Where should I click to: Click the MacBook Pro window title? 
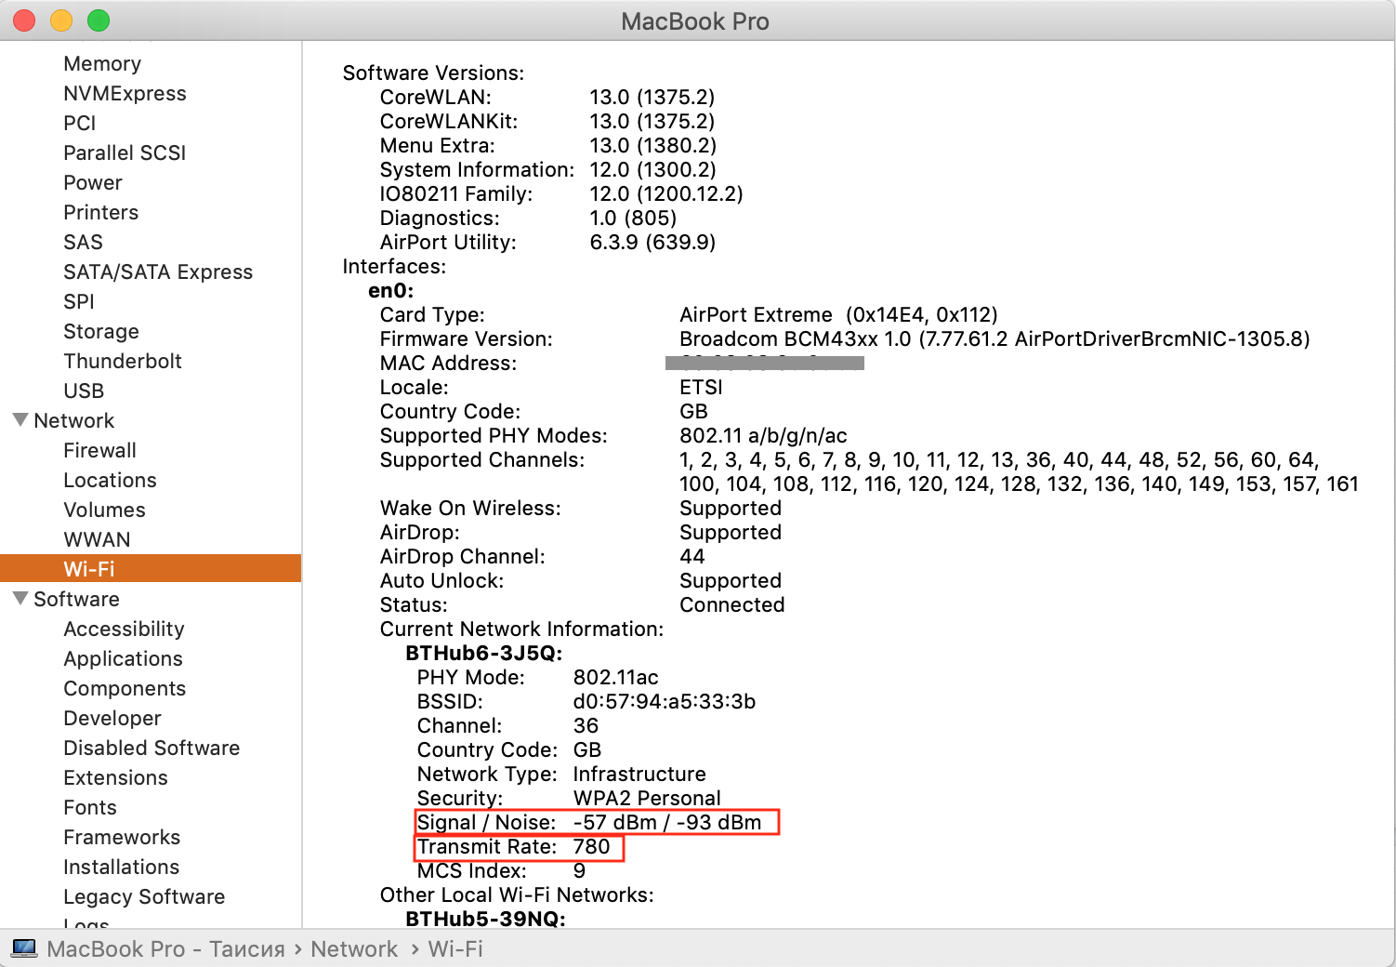click(x=695, y=20)
